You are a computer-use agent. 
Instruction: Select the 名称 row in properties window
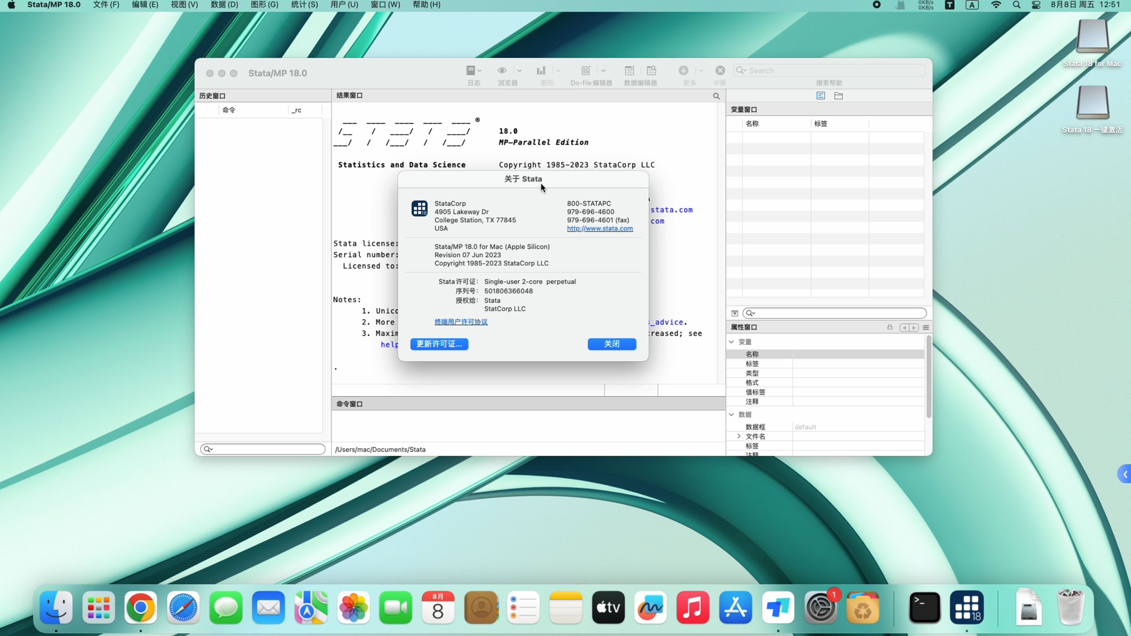(x=825, y=354)
